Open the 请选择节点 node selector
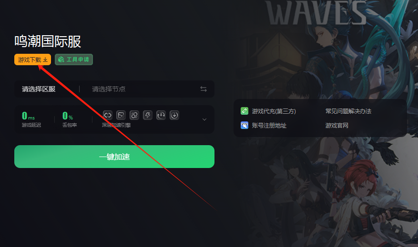The width and height of the screenshot is (418, 247). (109, 89)
